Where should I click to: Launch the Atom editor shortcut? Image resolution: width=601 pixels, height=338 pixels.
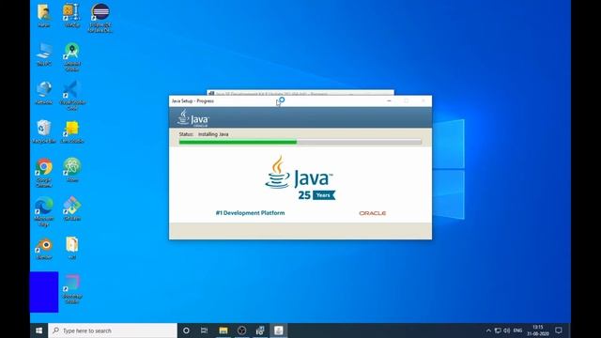coord(71,169)
